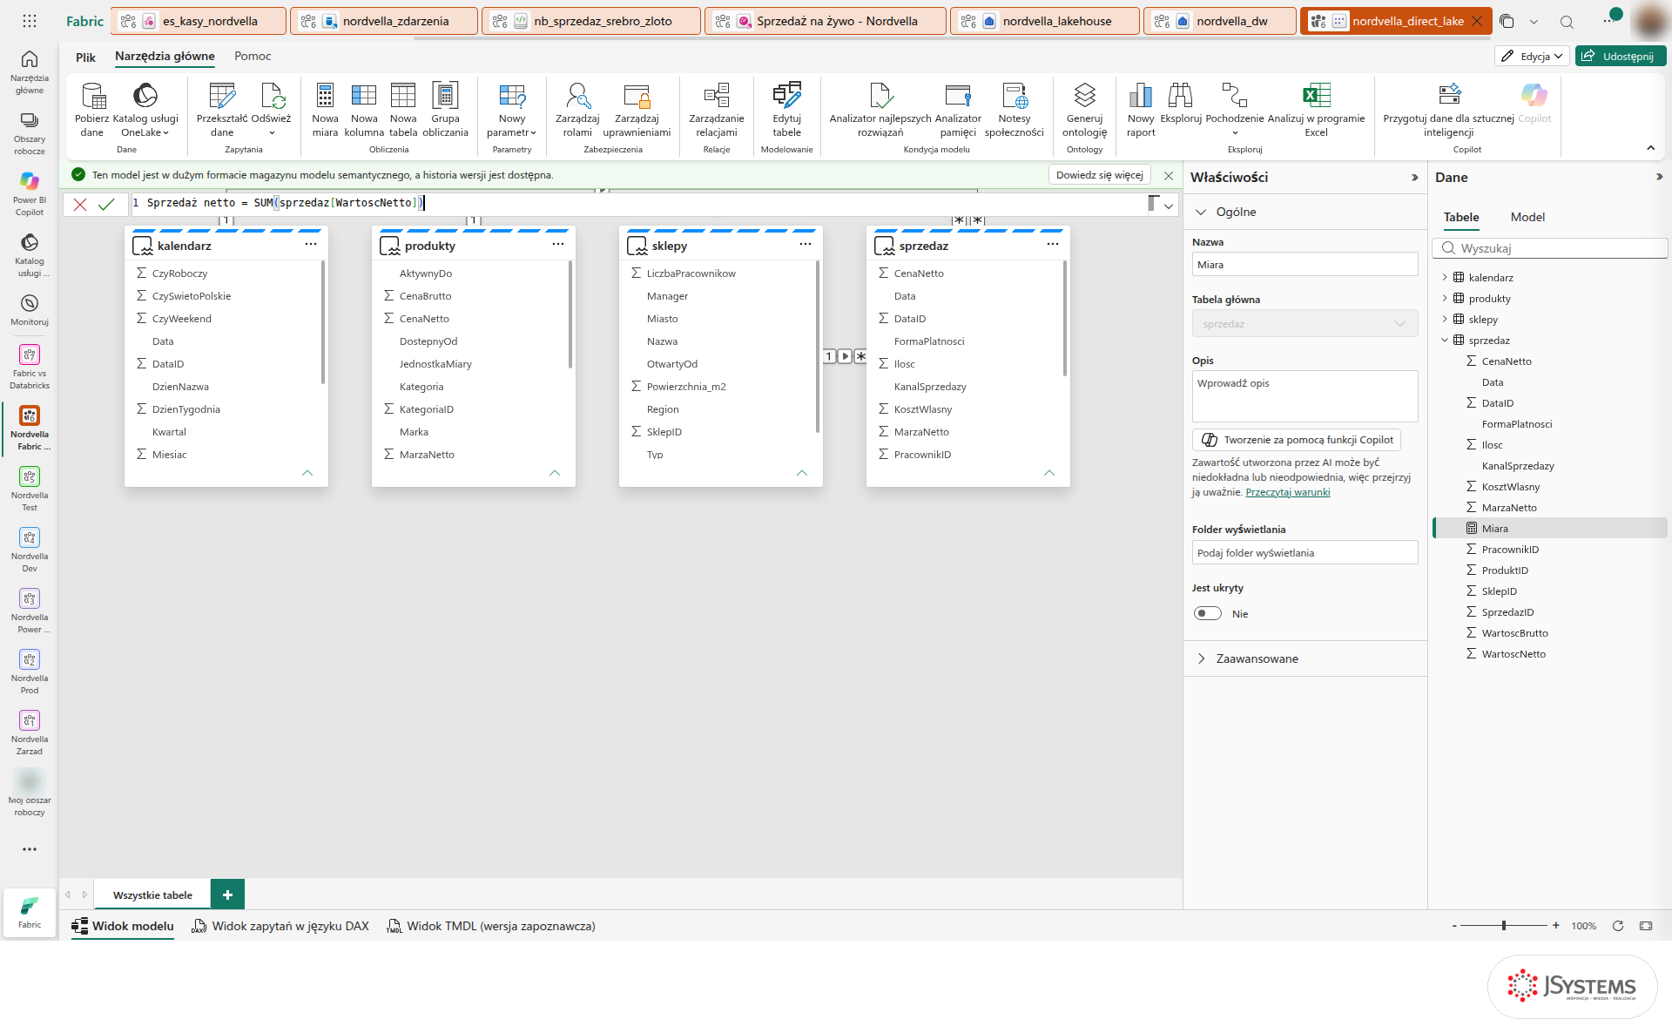Expand the formula bar chevron
This screenshot has width=1672, height=1033.
1169,206
